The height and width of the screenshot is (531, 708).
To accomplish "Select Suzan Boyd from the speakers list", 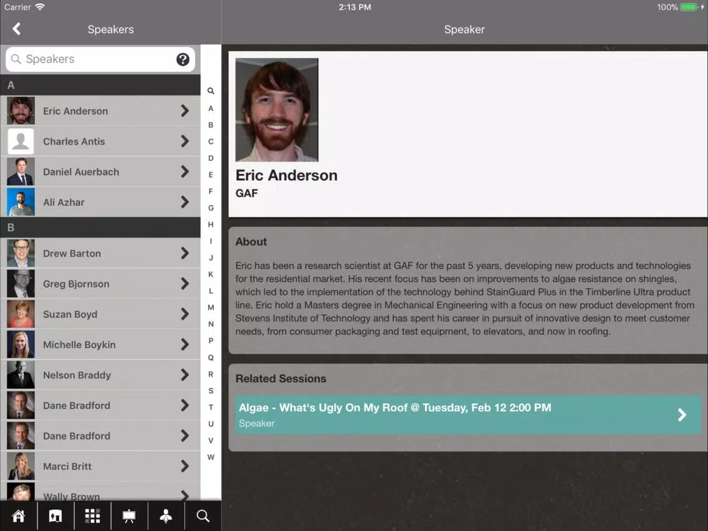I will point(100,314).
